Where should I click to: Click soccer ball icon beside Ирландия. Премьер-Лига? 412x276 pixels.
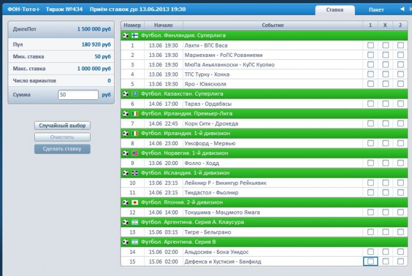tap(125, 113)
